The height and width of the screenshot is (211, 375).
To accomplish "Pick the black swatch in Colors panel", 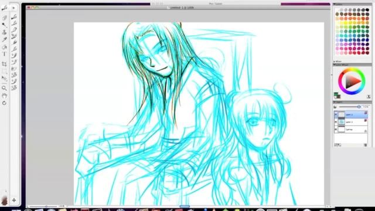I will point(367,10).
